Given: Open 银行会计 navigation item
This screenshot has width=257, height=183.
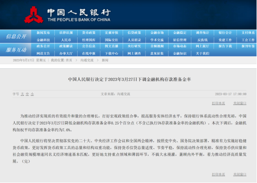Looking at the screenshot, I should coord(225,33).
